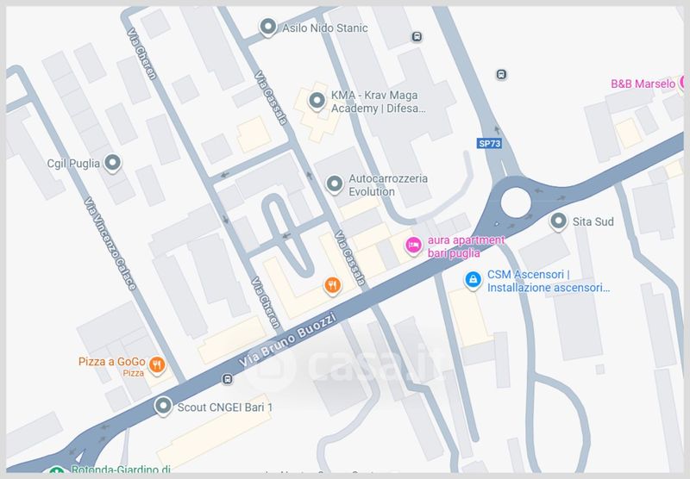Image resolution: width=690 pixels, height=479 pixels.
Task: Click the Asilo Nido Stanic map pin
Action: click(268, 28)
